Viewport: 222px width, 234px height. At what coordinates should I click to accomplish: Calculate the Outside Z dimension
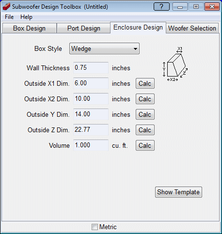click(x=145, y=130)
